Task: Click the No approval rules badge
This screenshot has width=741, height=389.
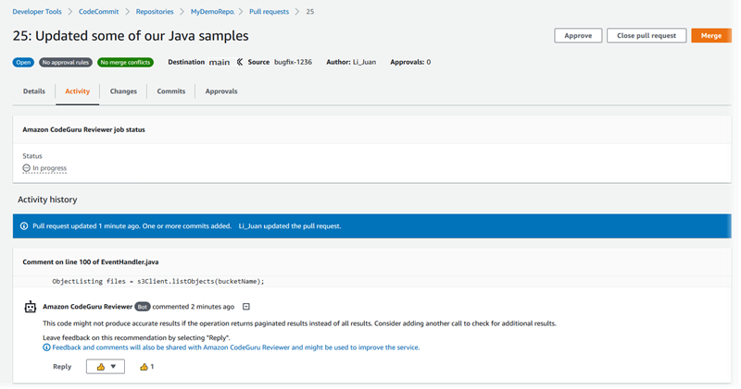Action: (x=66, y=62)
